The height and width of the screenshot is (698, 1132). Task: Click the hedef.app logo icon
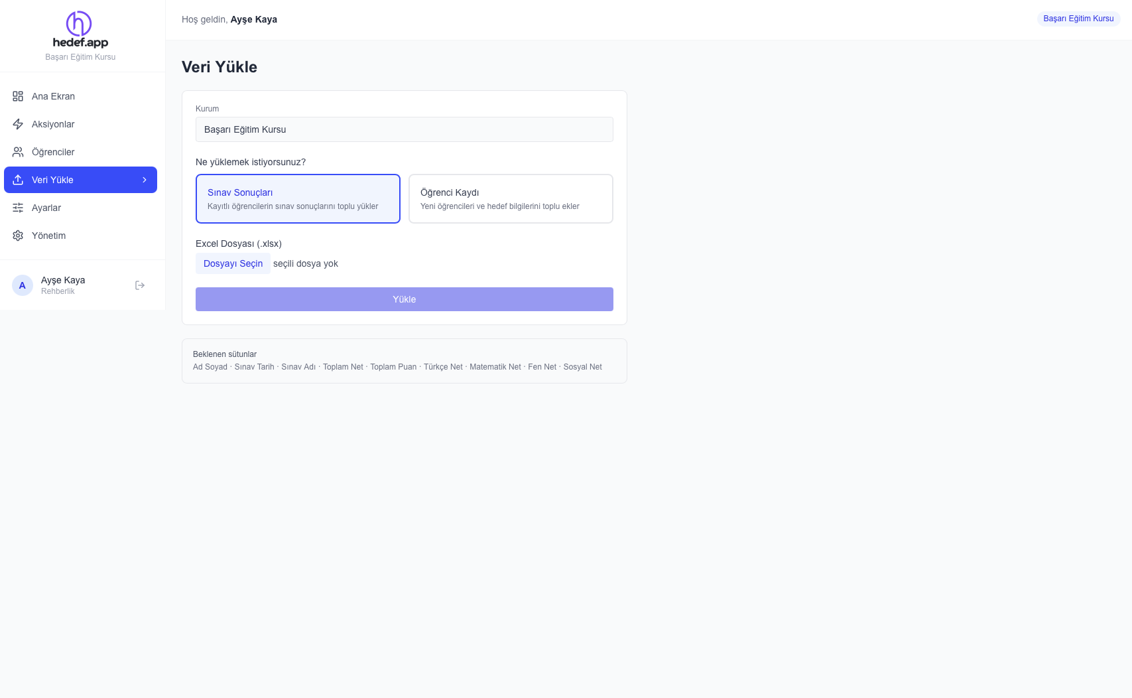pos(79,24)
